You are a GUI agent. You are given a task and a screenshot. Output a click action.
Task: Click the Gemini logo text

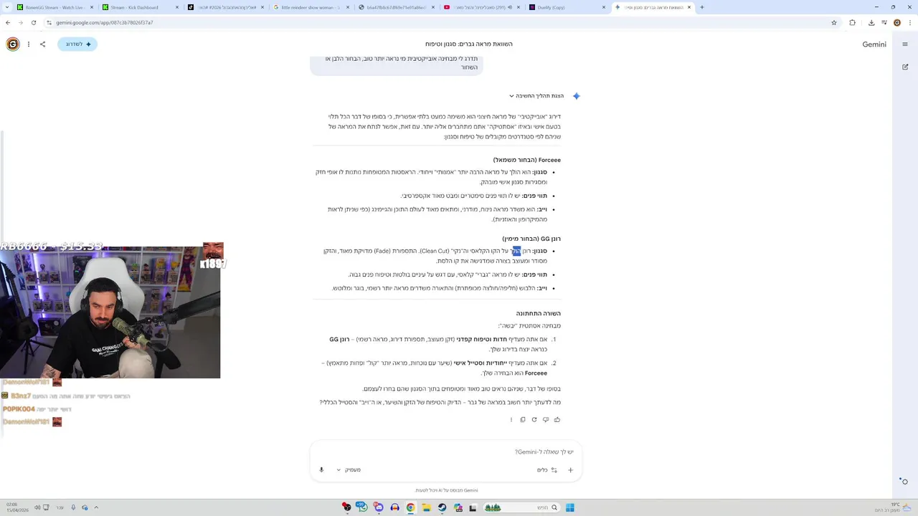874,44
